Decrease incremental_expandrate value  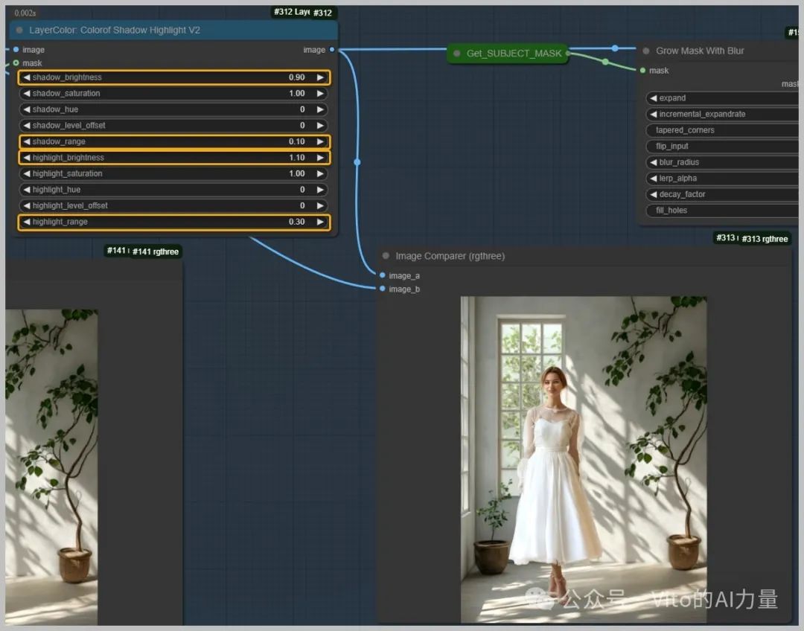click(x=654, y=114)
